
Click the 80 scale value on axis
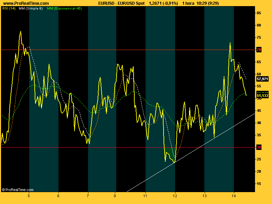[259, 25]
